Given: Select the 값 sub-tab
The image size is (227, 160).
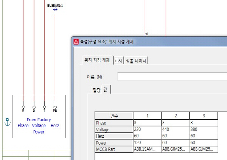Looking at the screenshot, I should [106, 89].
